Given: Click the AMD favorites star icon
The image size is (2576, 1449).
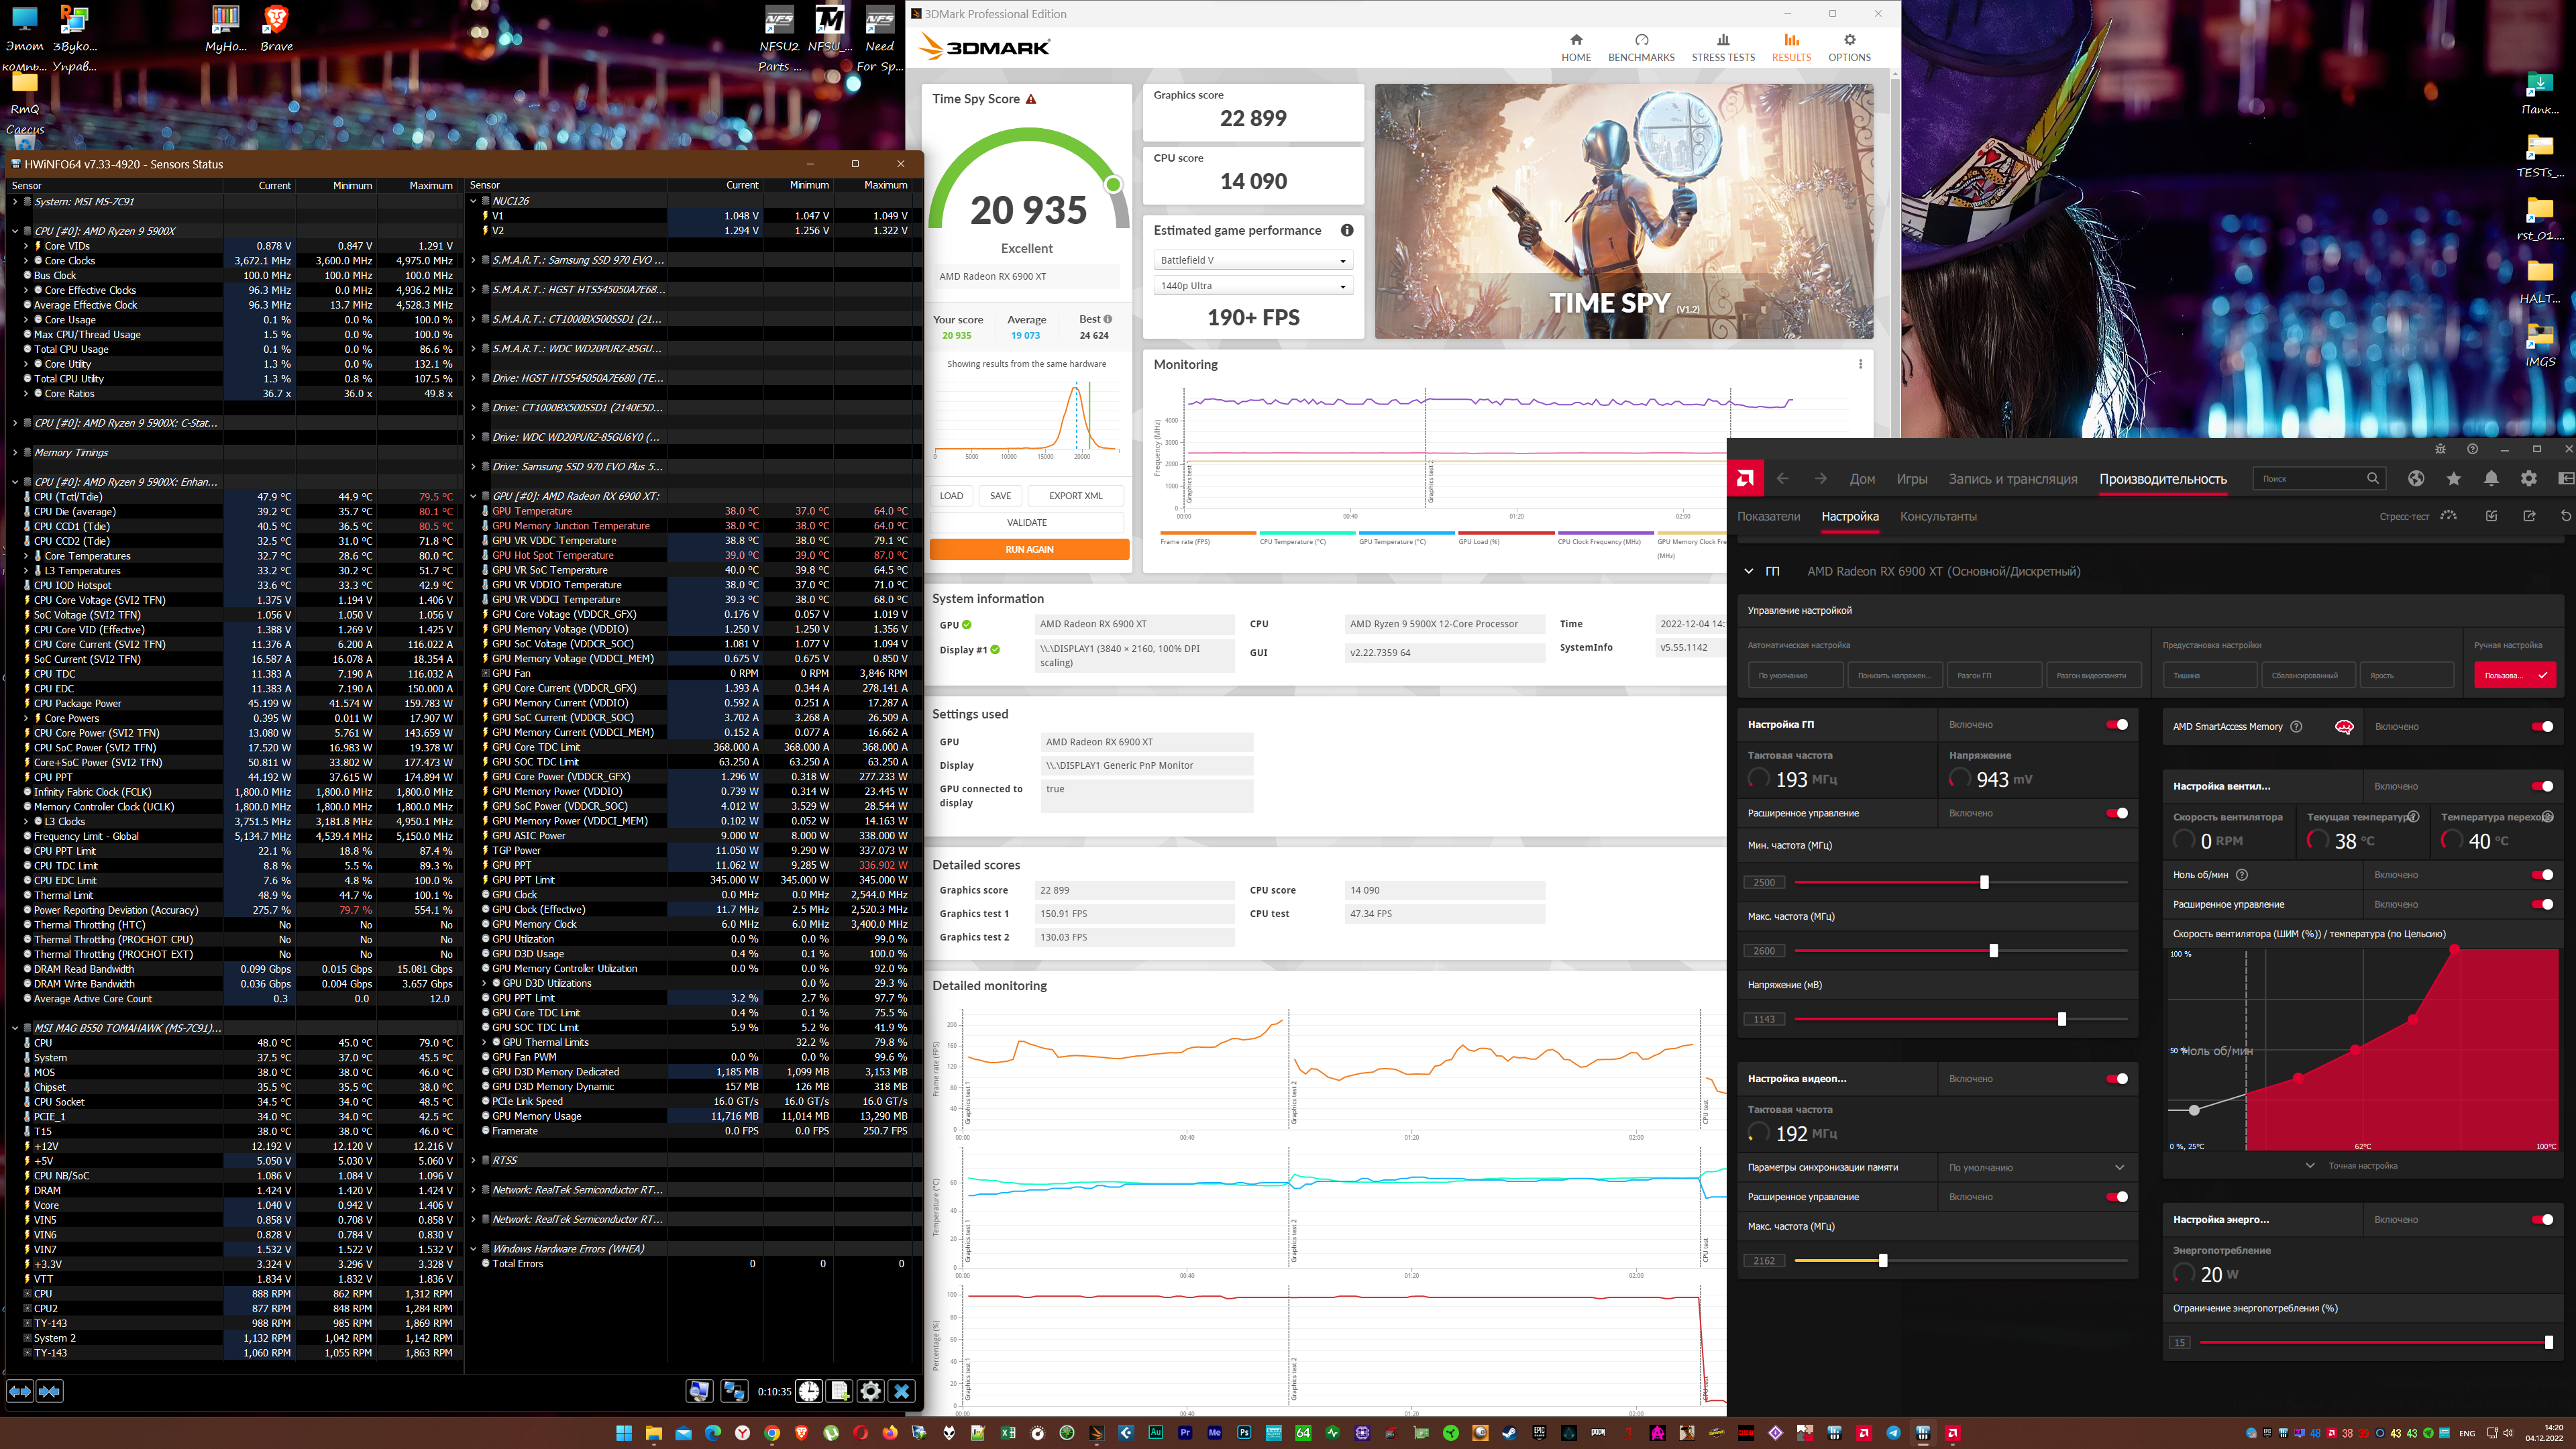Looking at the screenshot, I should pos(2453,479).
